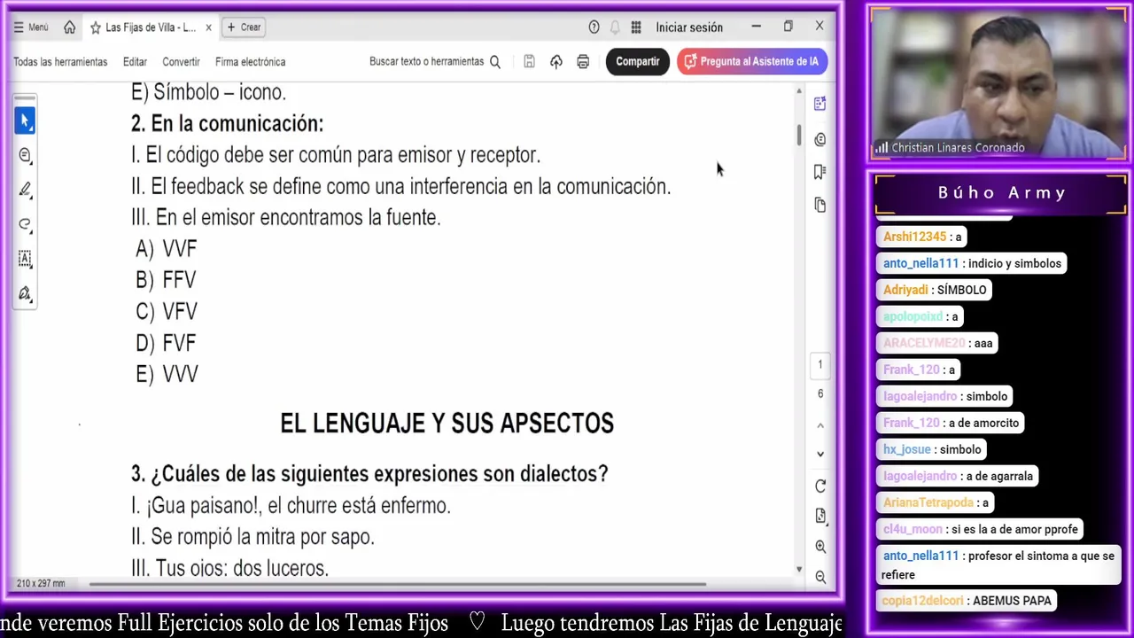Go to next page with down chevron
The image size is (1134, 638).
[819, 454]
